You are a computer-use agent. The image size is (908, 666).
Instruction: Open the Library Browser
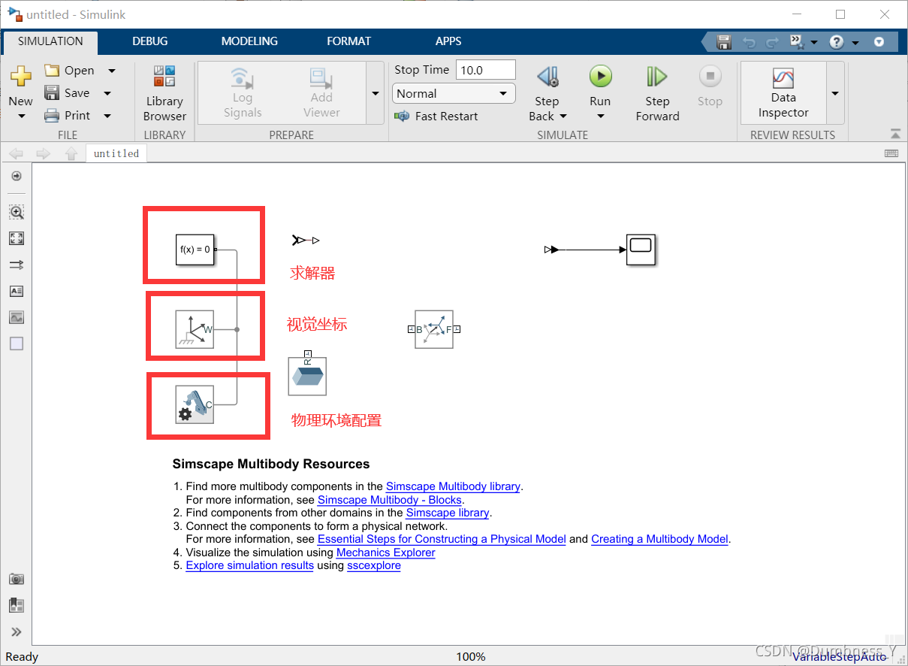pos(164,93)
